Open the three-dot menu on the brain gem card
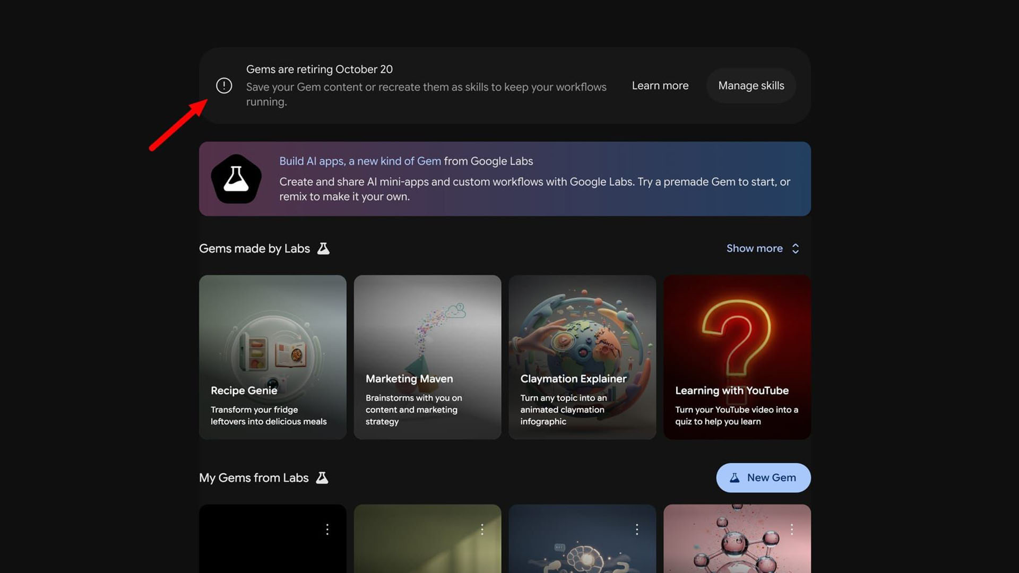 coord(637,529)
